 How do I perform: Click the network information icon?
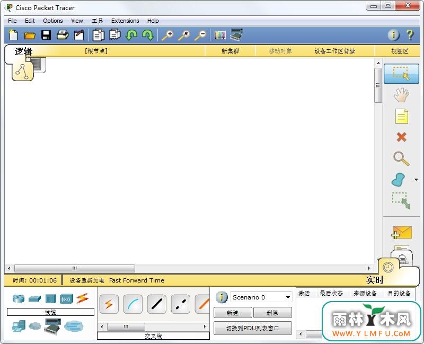click(393, 35)
